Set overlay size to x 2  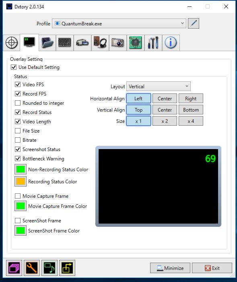pos(165,121)
